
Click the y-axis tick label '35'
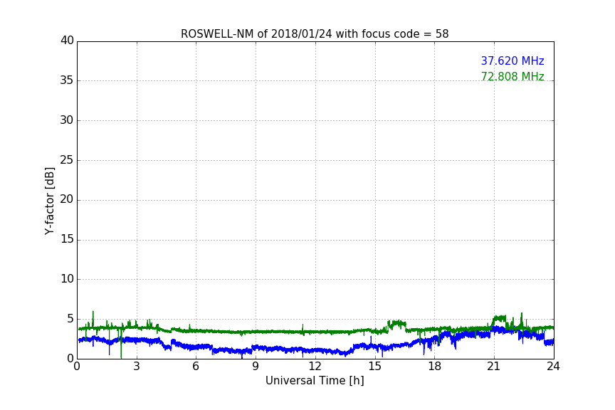[67, 80]
